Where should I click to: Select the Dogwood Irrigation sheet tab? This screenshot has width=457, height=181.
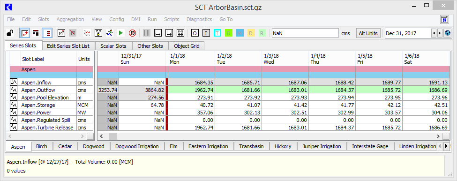tap(137, 146)
